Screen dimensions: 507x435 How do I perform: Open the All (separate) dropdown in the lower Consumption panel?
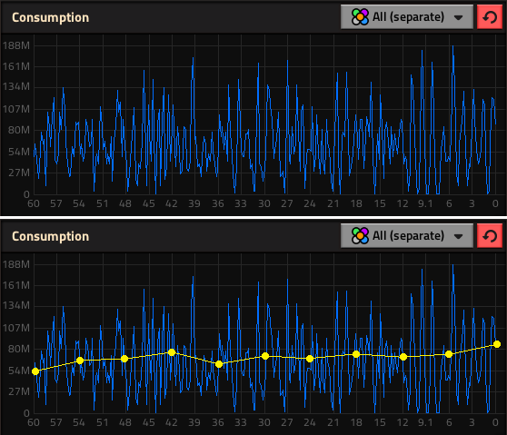tap(407, 236)
